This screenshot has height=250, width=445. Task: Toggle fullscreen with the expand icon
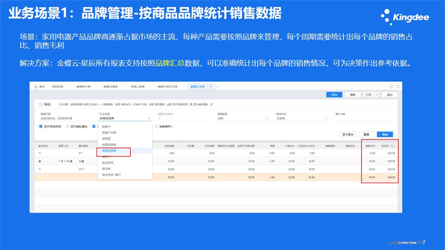(398, 86)
